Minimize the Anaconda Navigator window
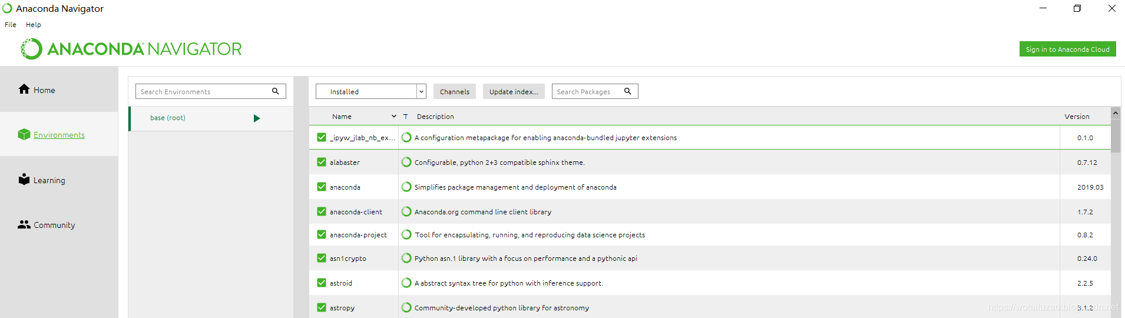 point(1043,8)
